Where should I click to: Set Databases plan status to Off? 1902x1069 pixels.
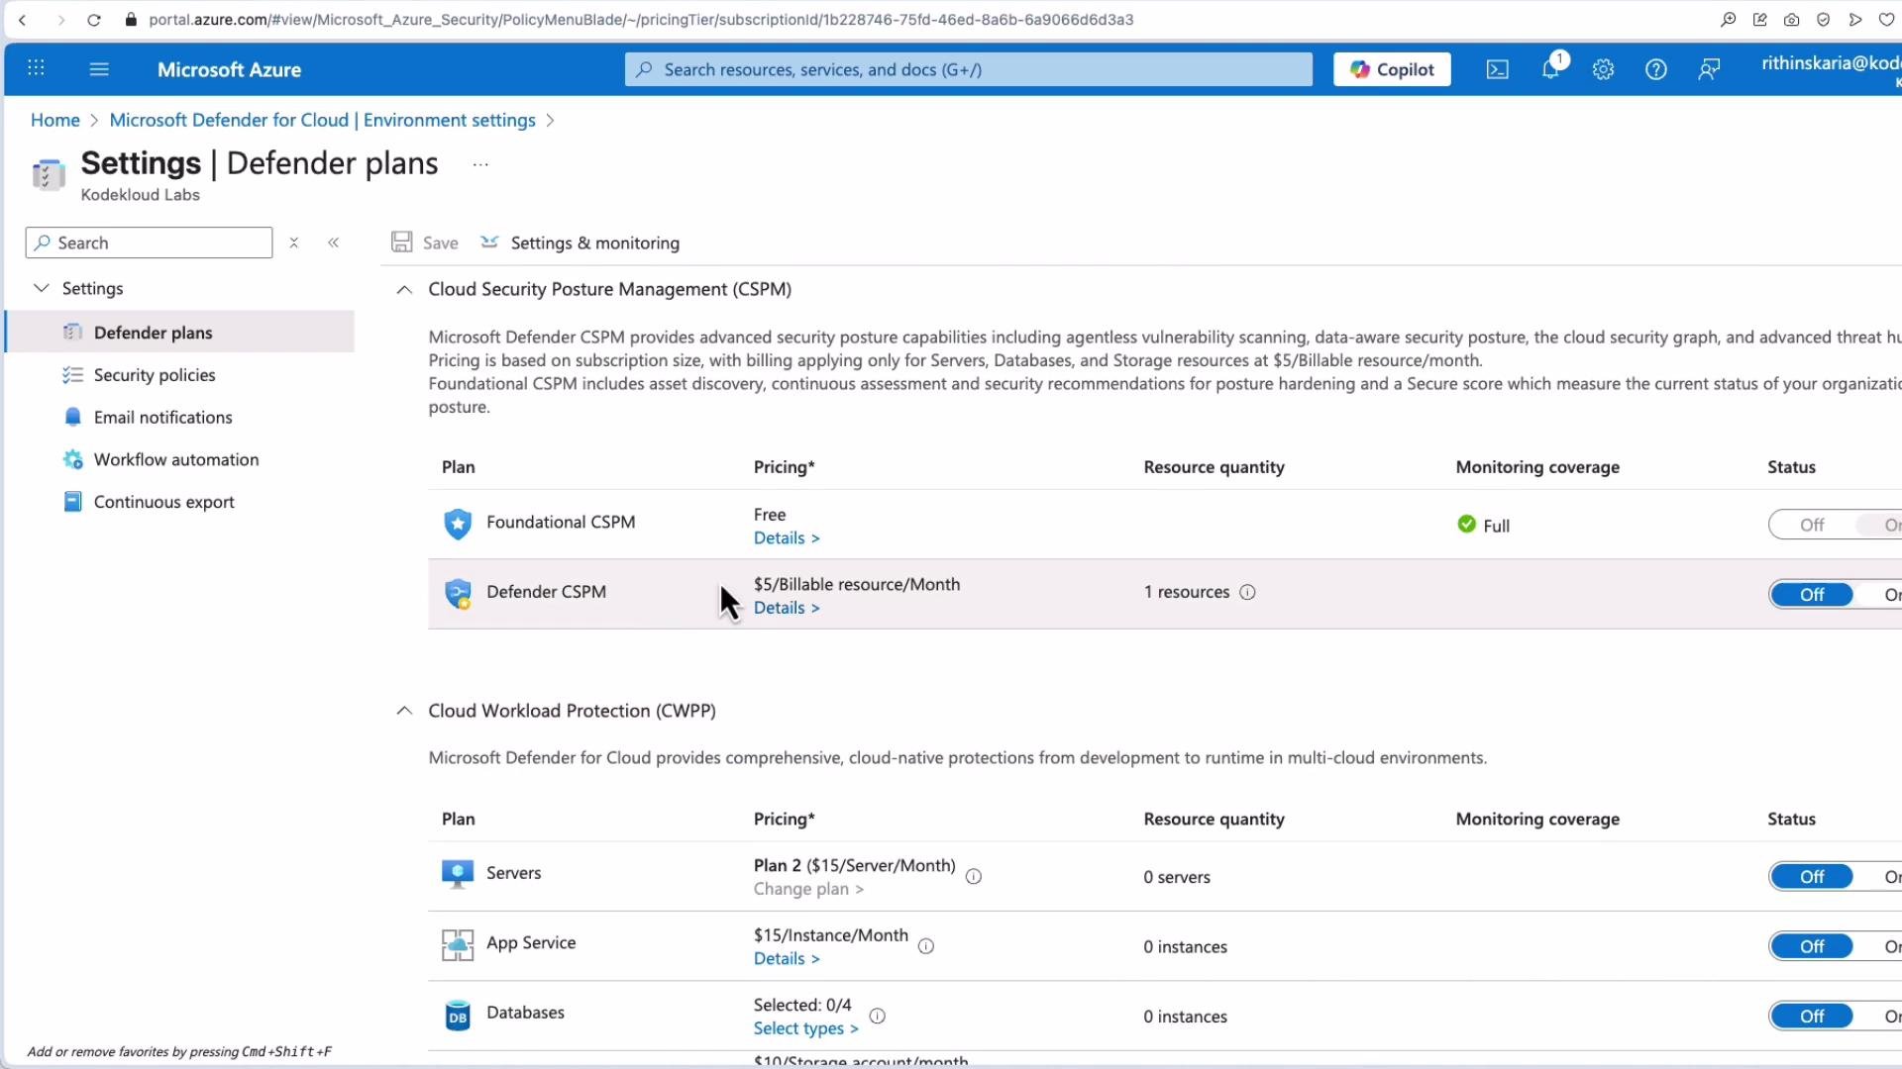pyautogui.click(x=1811, y=1016)
